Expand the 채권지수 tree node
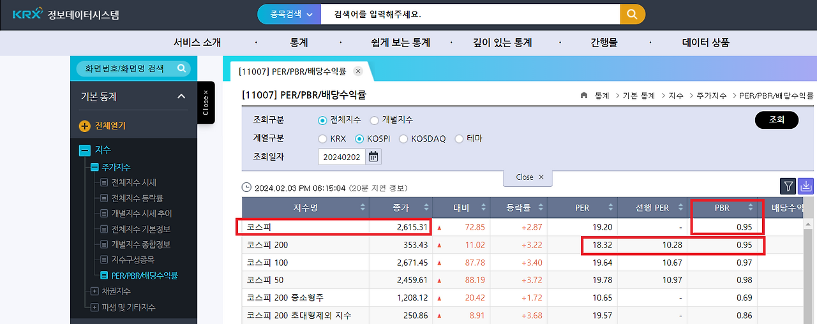 pyautogui.click(x=94, y=291)
